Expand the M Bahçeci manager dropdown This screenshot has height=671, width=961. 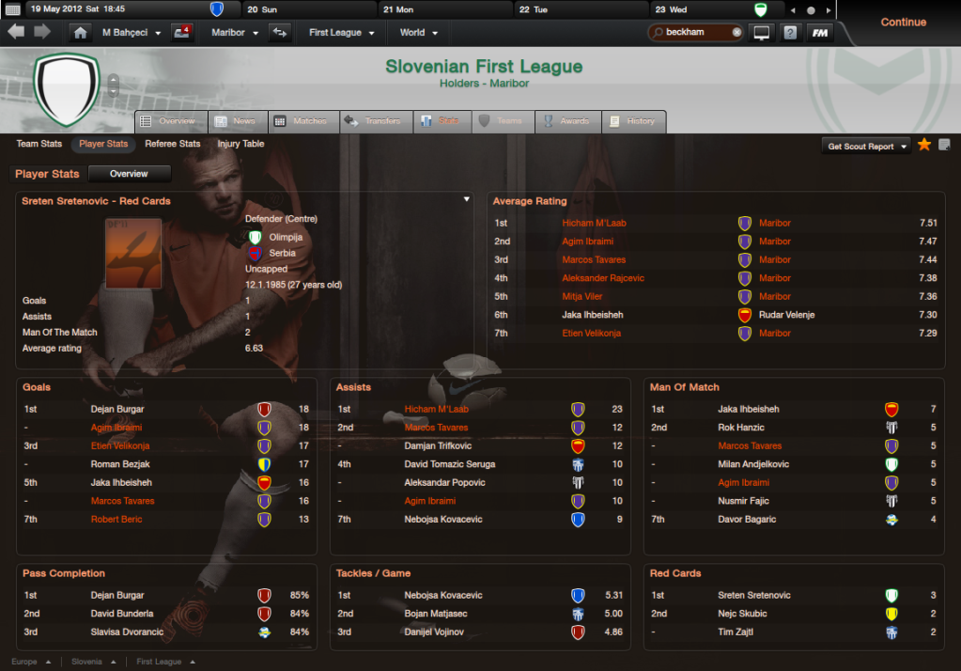click(132, 33)
